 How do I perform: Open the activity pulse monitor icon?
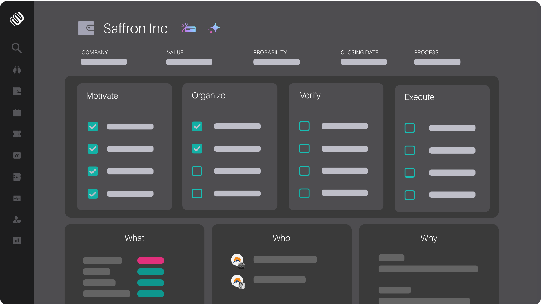pyautogui.click(x=17, y=198)
